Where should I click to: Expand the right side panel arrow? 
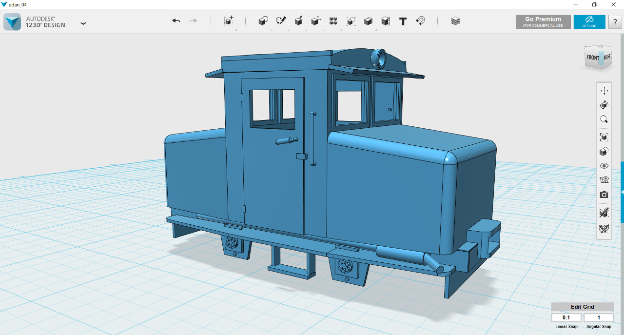click(x=622, y=192)
